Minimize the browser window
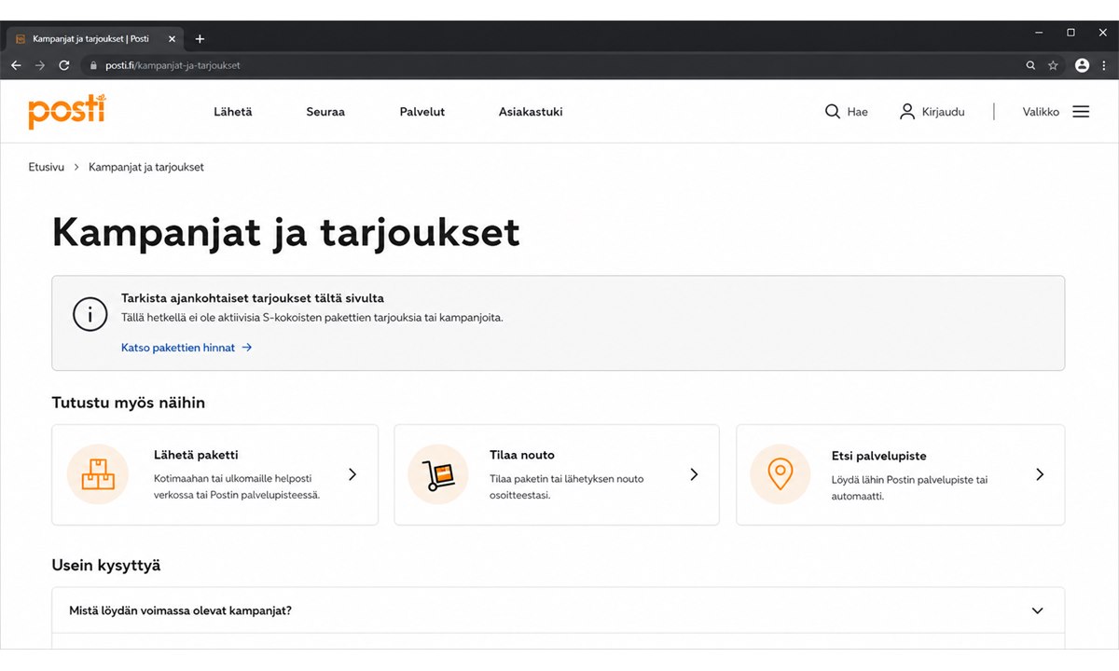The image size is (1119, 671). point(1040,33)
